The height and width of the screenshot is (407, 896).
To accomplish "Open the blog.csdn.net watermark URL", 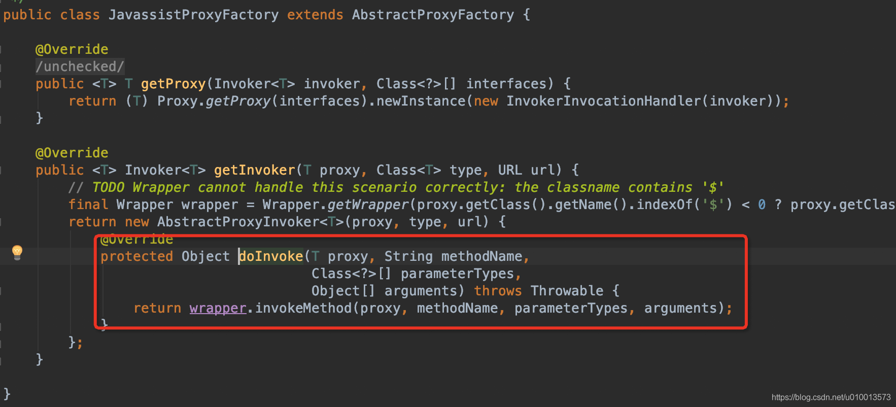I will (831, 397).
